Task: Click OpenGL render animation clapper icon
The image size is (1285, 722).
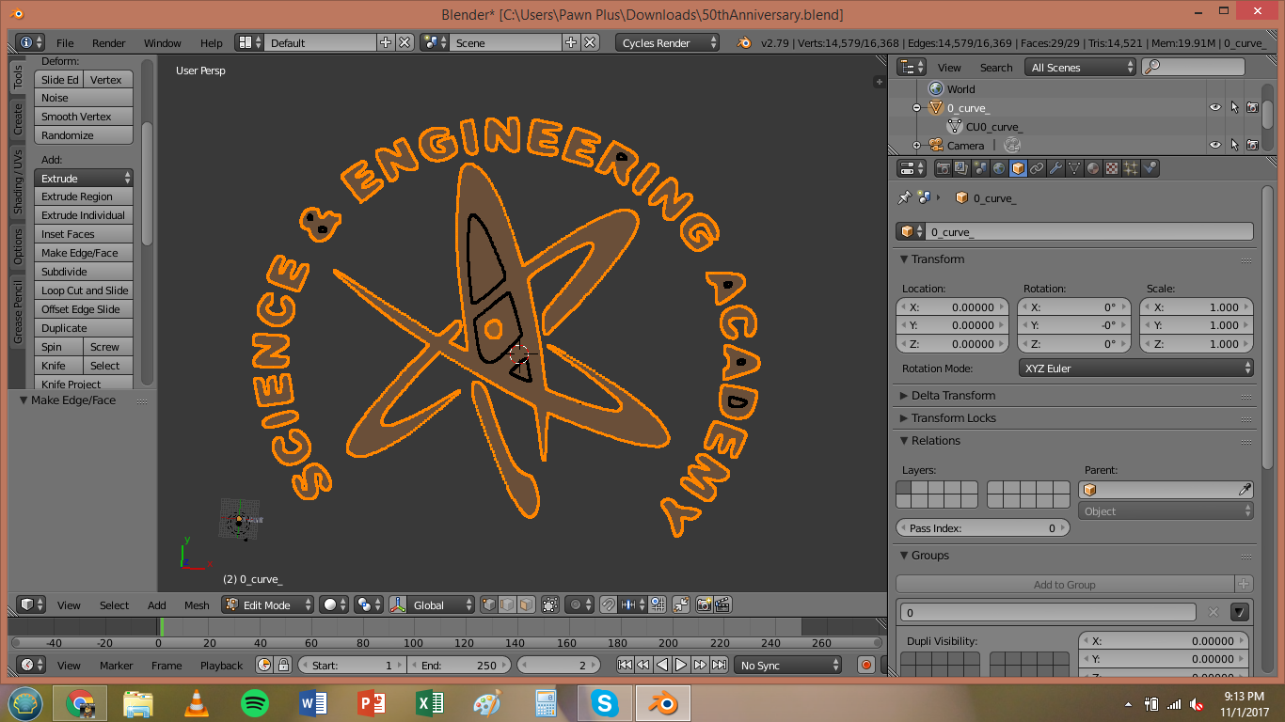Action: pyautogui.click(x=722, y=604)
